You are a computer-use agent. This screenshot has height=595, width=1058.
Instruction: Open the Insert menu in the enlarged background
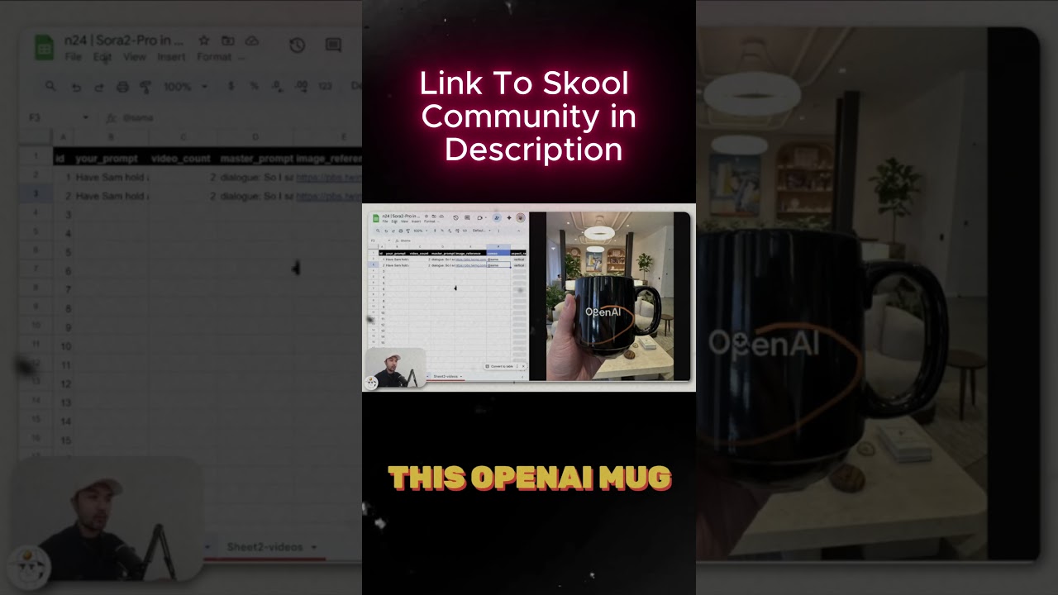171,57
